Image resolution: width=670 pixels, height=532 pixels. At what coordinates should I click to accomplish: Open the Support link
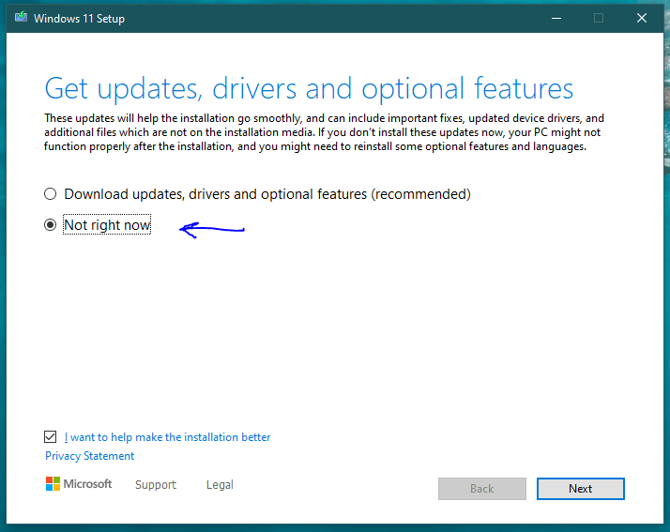pos(156,484)
